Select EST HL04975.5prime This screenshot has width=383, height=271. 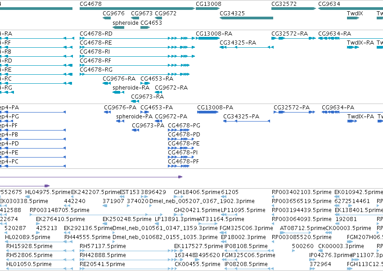(27, 197)
